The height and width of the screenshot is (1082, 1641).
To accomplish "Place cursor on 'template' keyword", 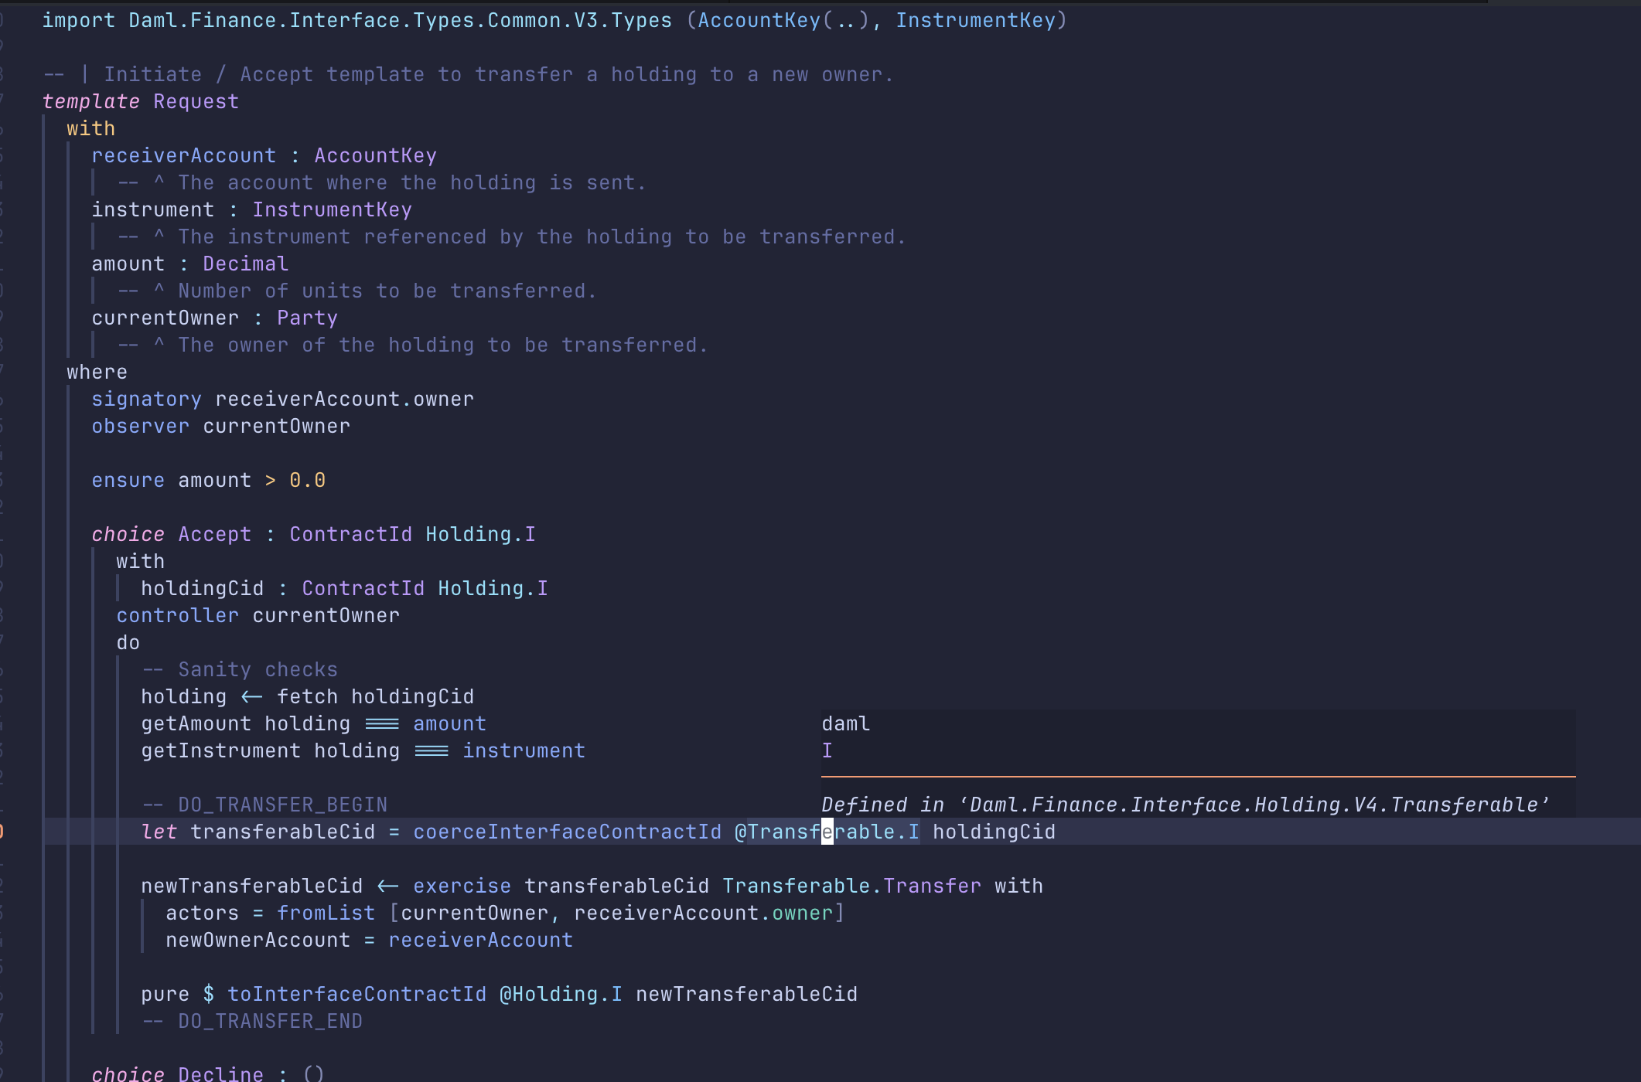I will pyautogui.click(x=90, y=101).
